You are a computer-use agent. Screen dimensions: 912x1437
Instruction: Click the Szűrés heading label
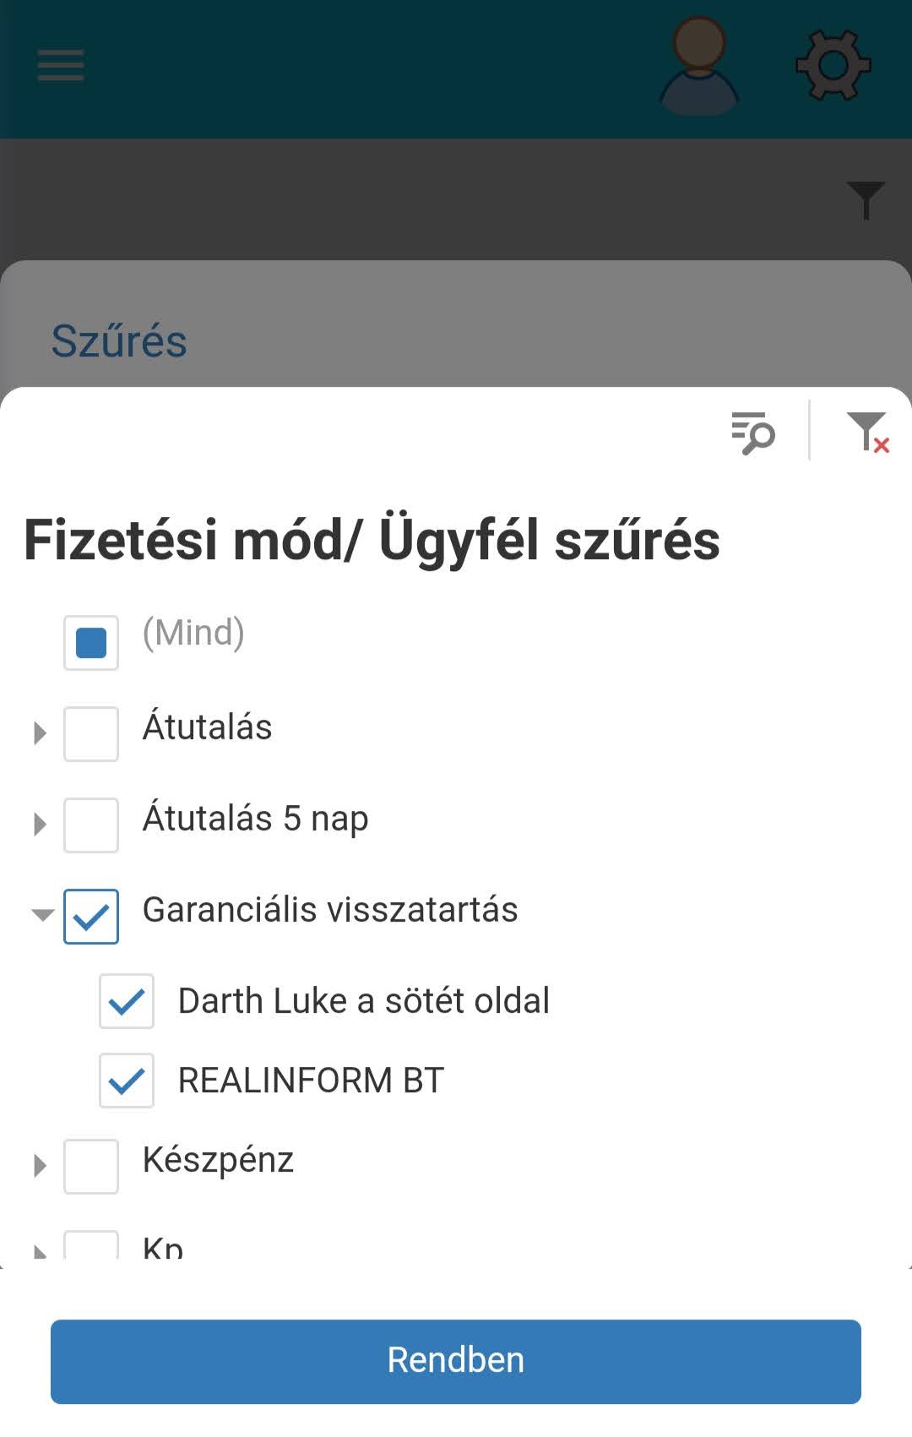(x=119, y=341)
